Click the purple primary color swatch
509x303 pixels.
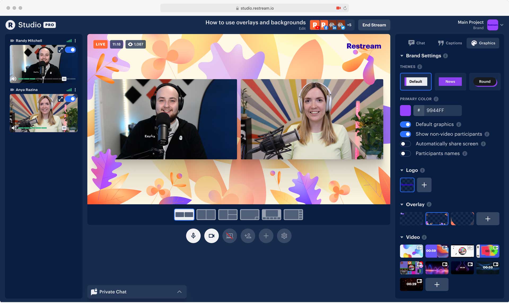pyautogui.click(x=405, y=110)
